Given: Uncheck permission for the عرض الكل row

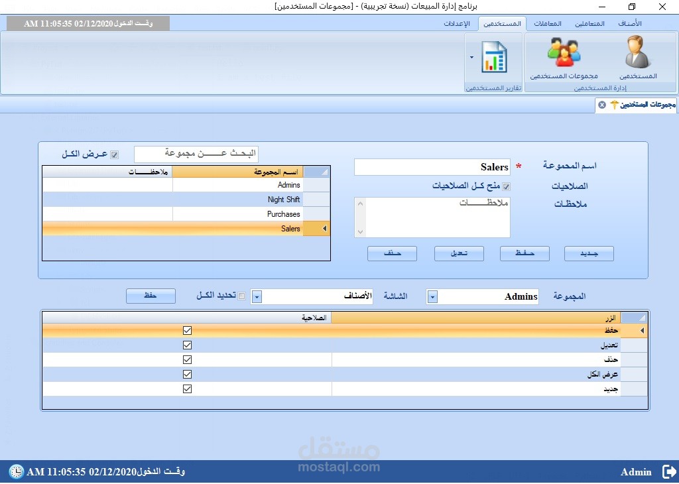Looking at the screenshot, I should click(x=187, y=375).
